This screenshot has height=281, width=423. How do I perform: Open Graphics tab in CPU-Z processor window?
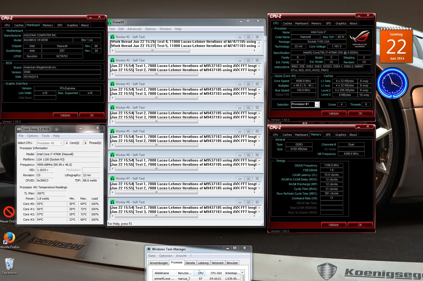[x=341, y=23]
